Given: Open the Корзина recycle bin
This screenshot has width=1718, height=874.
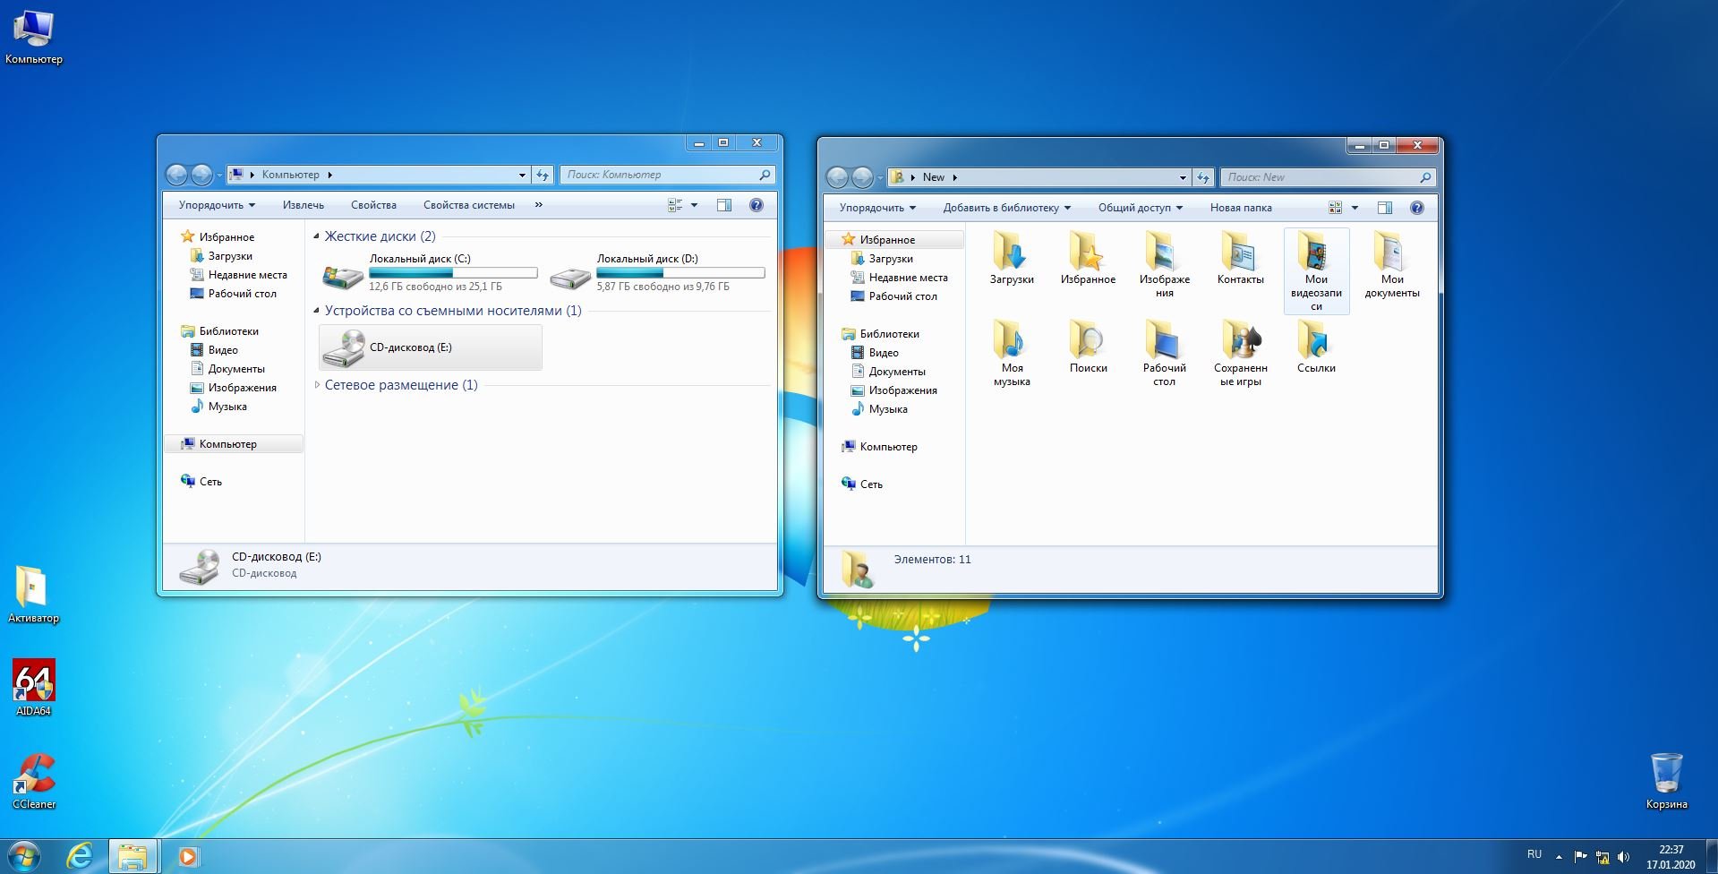Looking at the screenshot, I should coord(1666,781).
